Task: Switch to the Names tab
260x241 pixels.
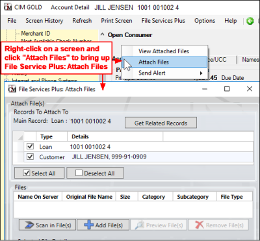Action: click(x=250, y=60)
